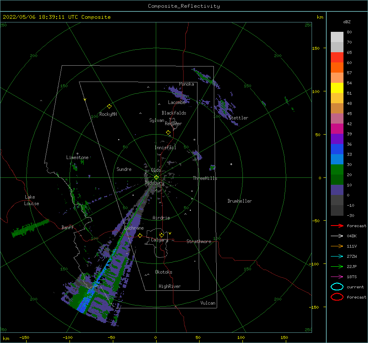Click the red forecast arrow in legend
The image size is (368, 343).
(337, 226)
